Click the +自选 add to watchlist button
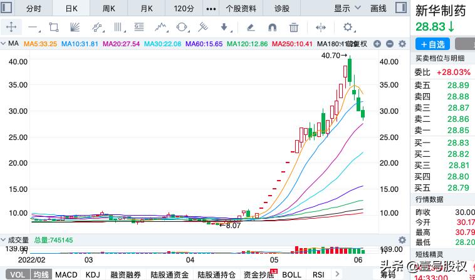Viewport: 475px width, 280px height. (432, 44)
